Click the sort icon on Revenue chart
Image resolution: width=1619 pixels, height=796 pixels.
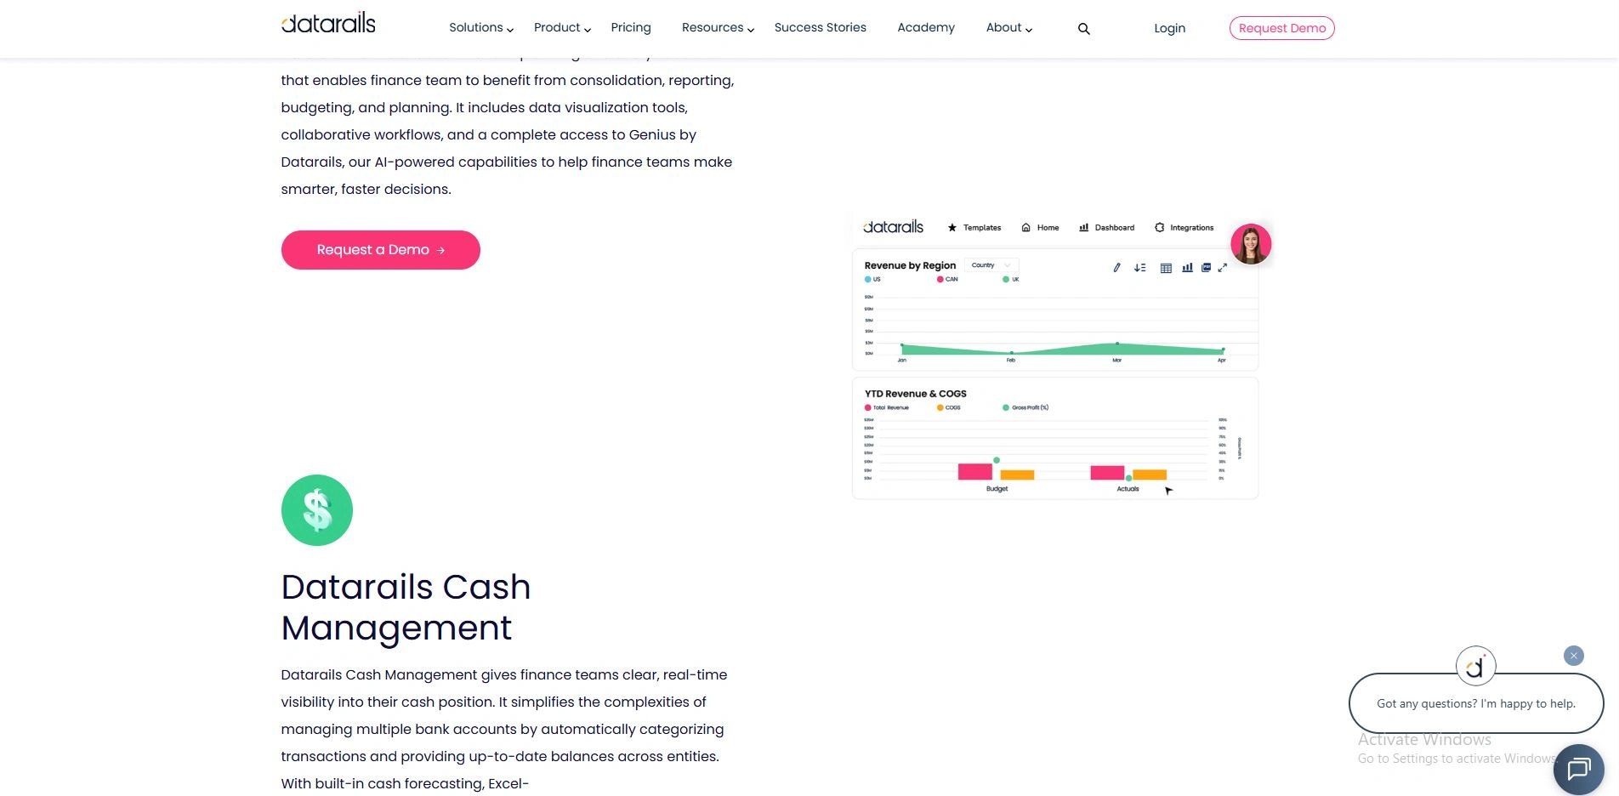1140,268
